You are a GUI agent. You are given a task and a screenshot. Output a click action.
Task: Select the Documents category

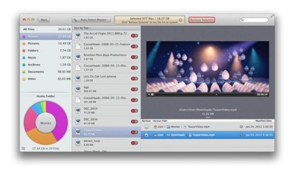(x=46, y=72)
